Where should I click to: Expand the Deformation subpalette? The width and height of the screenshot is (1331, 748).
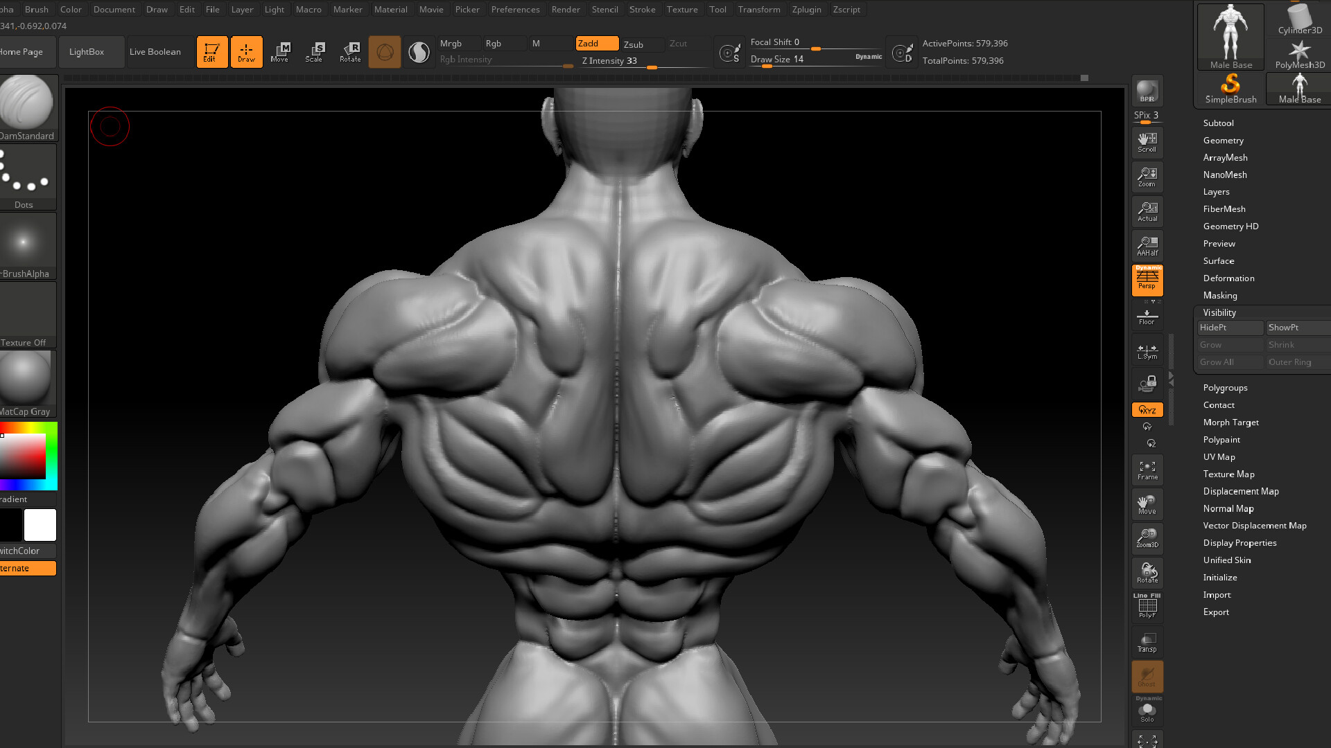(1228, 278)
